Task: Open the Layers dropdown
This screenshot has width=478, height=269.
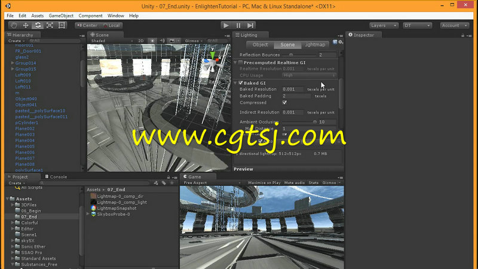Action: pyautogui.click(x=384, y=25)
